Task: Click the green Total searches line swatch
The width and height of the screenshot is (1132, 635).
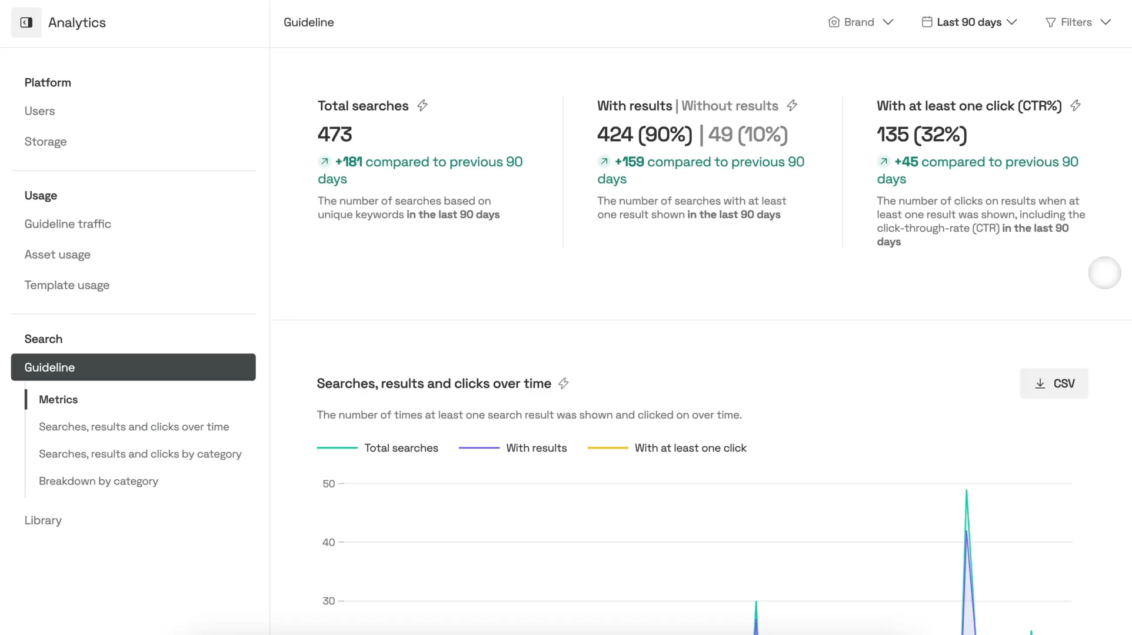Action: pos(337,448)
